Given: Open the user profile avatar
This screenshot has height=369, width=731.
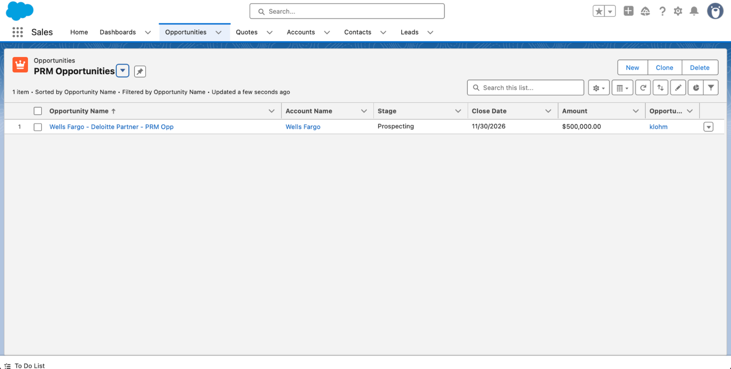Looking at the screenshot, I should (x=715, y=11).
